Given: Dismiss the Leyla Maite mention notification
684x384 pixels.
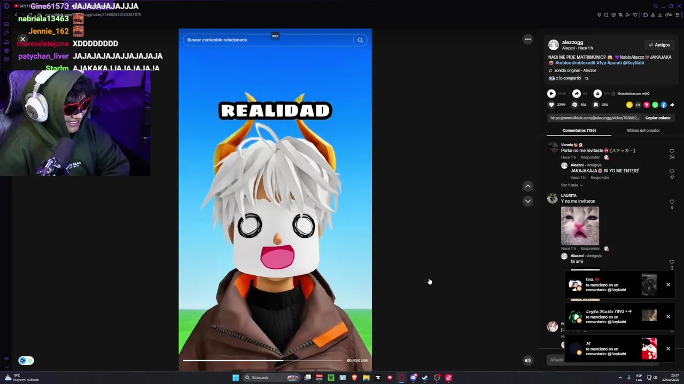Looking at the screenshot, I should tap(668, 317).
